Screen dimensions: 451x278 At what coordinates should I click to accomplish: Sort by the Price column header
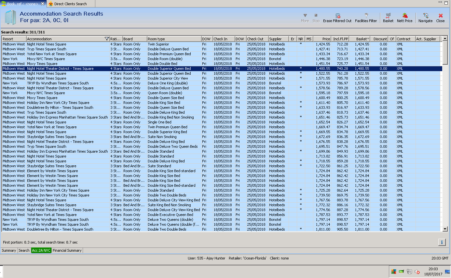pos(322,39)
